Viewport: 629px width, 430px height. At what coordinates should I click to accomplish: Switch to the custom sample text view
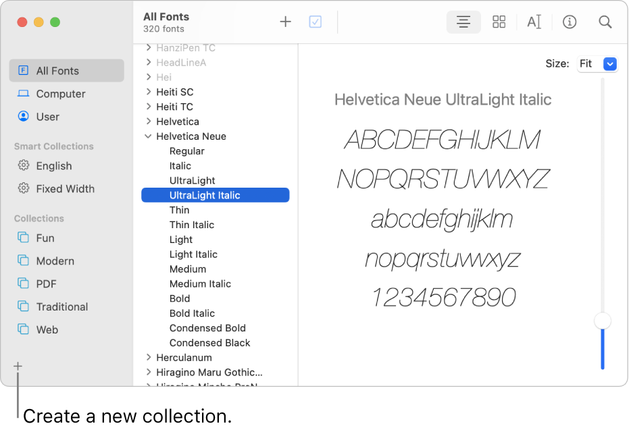point(534,22)
